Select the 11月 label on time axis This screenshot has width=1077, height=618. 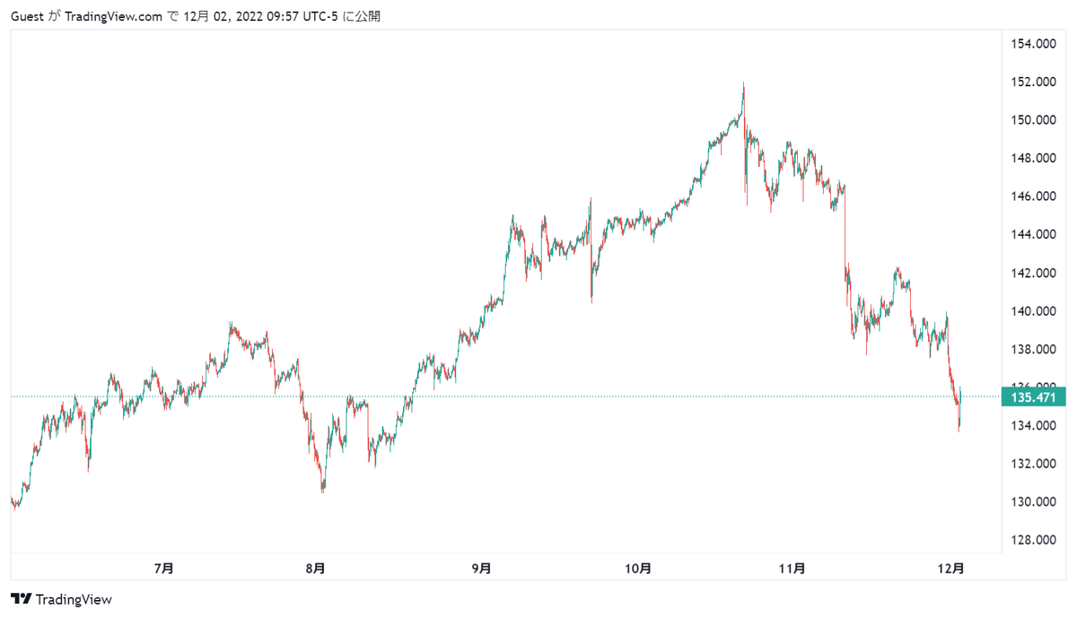tap(792, 568)
